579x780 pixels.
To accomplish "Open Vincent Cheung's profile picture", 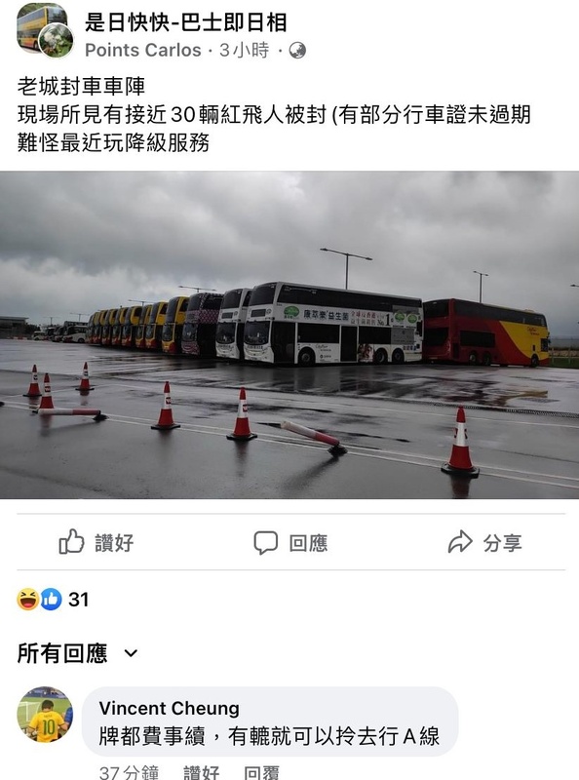I will point(45,715).
